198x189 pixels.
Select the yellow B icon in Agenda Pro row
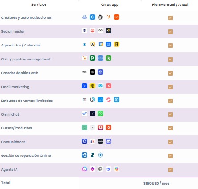pos(117,44)
